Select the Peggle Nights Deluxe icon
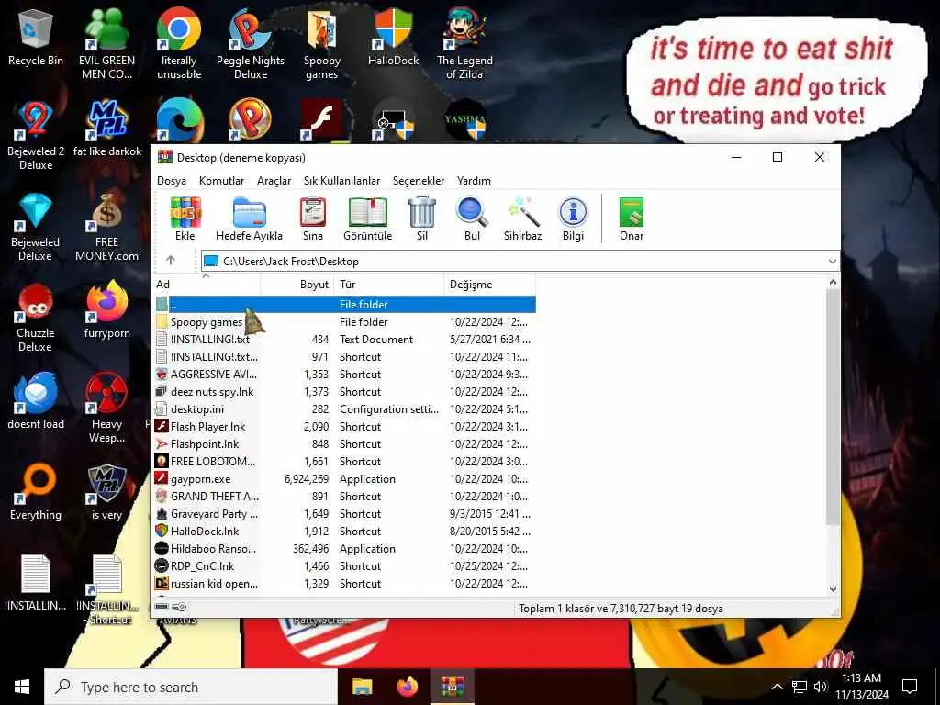The image size is (940, 705). [x=251, y=44]
